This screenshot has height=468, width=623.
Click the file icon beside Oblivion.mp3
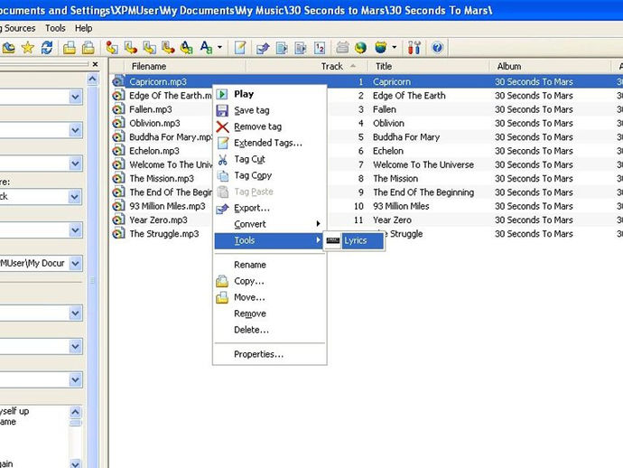118,123
